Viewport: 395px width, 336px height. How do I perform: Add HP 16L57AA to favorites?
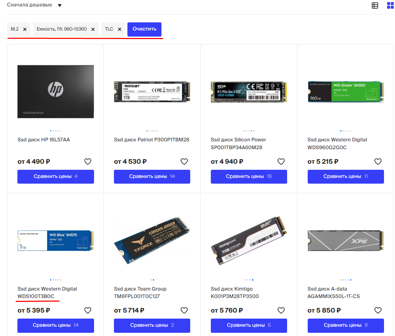pos(88,161)
